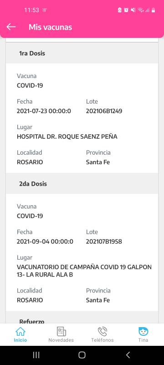The height and width of the screenshot is (365, 164).
Task: Tap the Android home circle button
Action: pyautogui.click(x=82, y=355)
